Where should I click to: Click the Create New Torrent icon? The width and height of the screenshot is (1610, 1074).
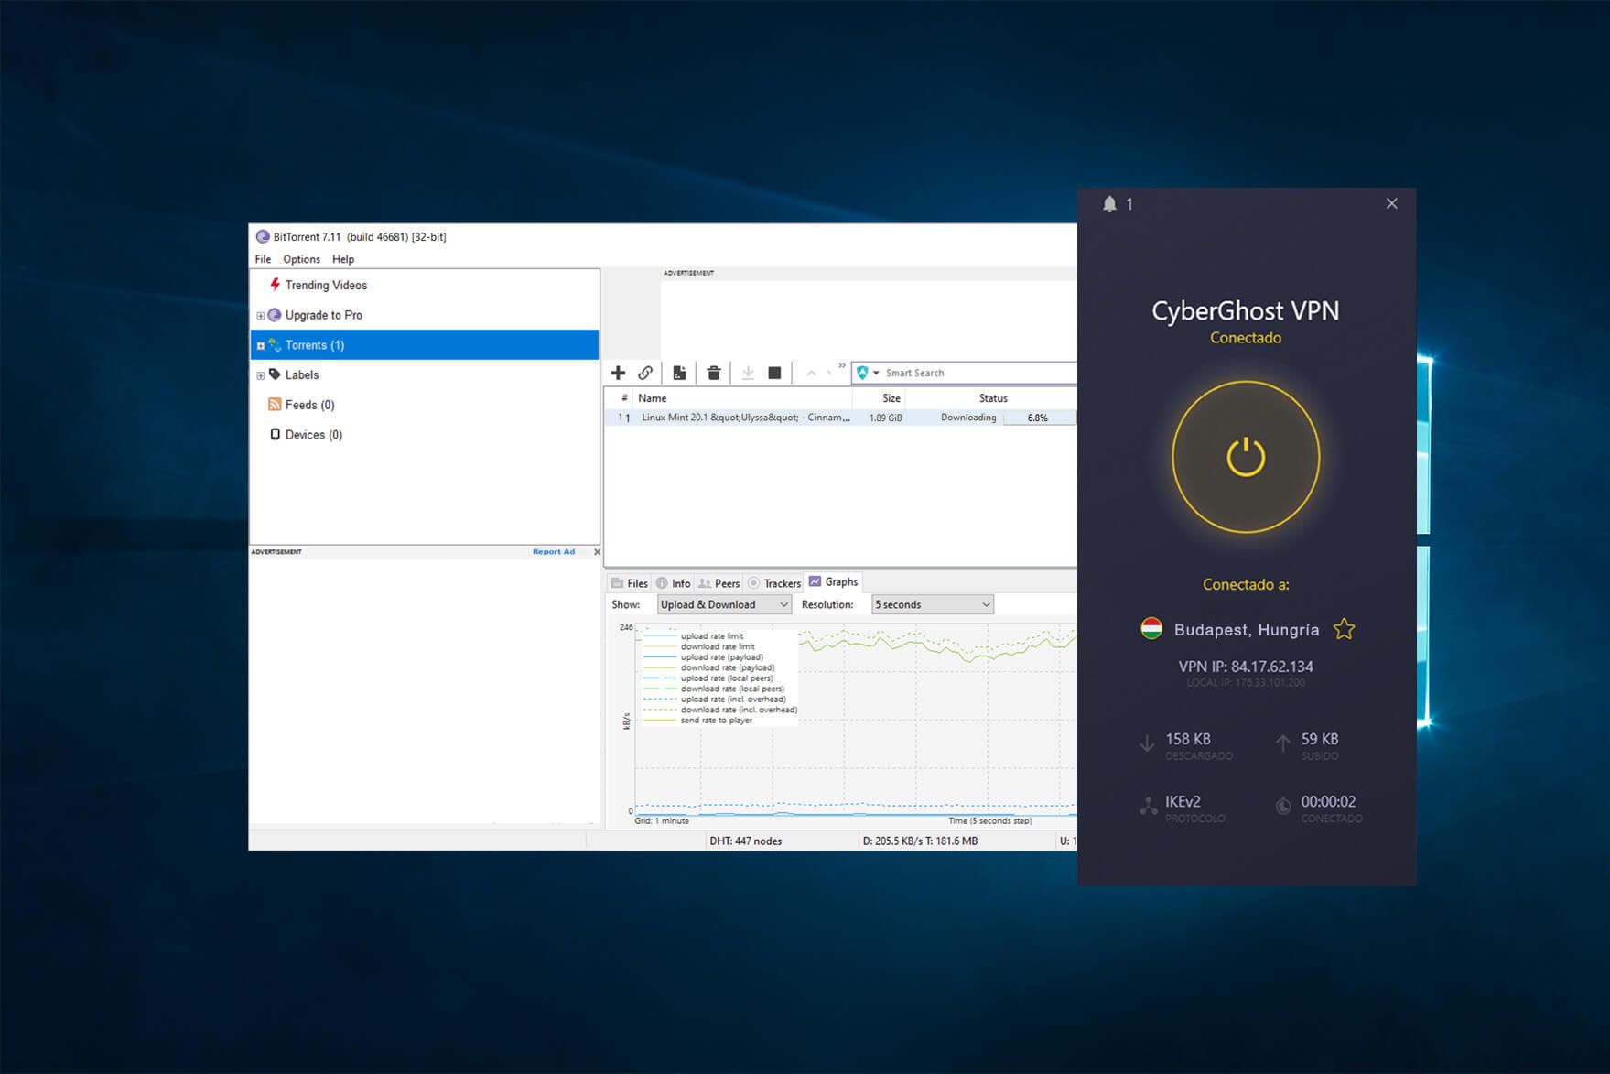coord(679,373)
